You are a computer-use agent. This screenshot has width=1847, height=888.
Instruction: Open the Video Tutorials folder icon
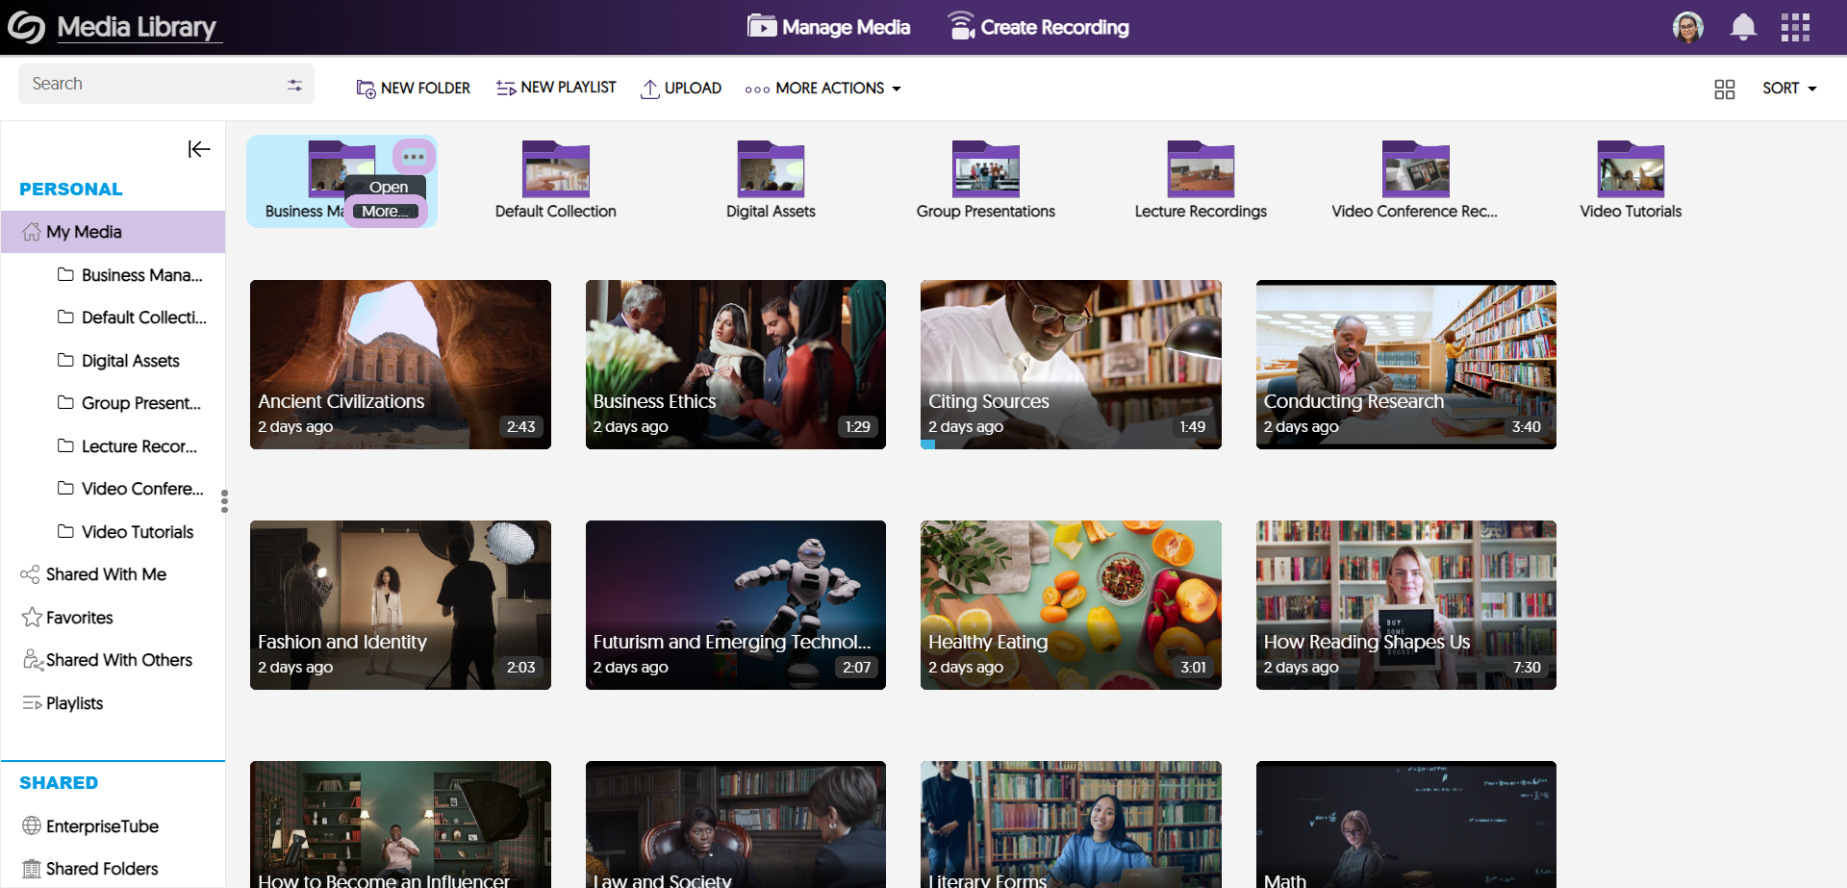tap(1630, 170)
